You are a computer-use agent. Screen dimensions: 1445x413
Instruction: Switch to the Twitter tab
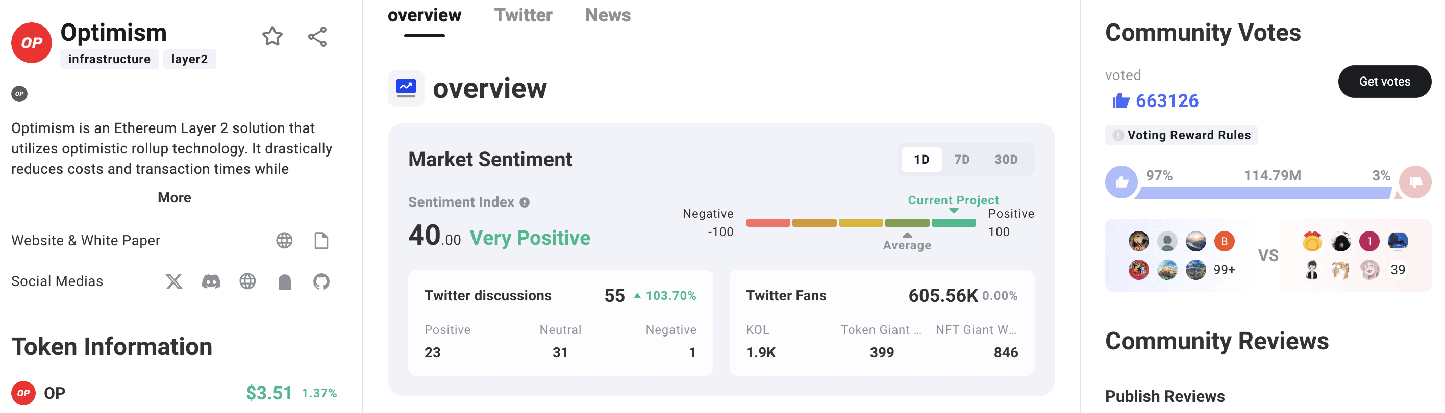(x=523, y=15)
